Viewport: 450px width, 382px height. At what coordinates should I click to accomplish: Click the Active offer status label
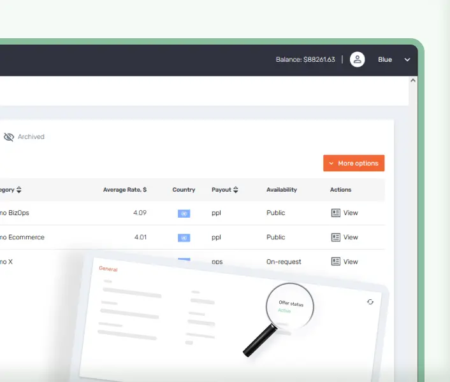tap(284, 311)
